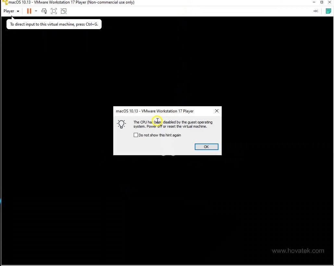Enter full screen mode
334x266 pixels.
coord(54,11)
